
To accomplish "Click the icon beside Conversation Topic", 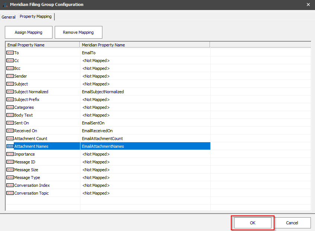I will point(10,193).
